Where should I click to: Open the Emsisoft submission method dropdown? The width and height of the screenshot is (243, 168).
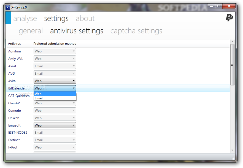tap(55, 125)
